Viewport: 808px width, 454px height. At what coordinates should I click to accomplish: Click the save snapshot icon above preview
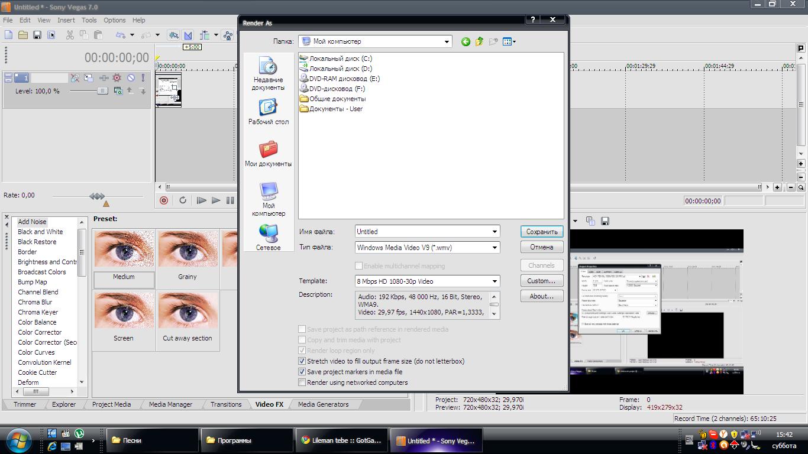tap(605, 221)
